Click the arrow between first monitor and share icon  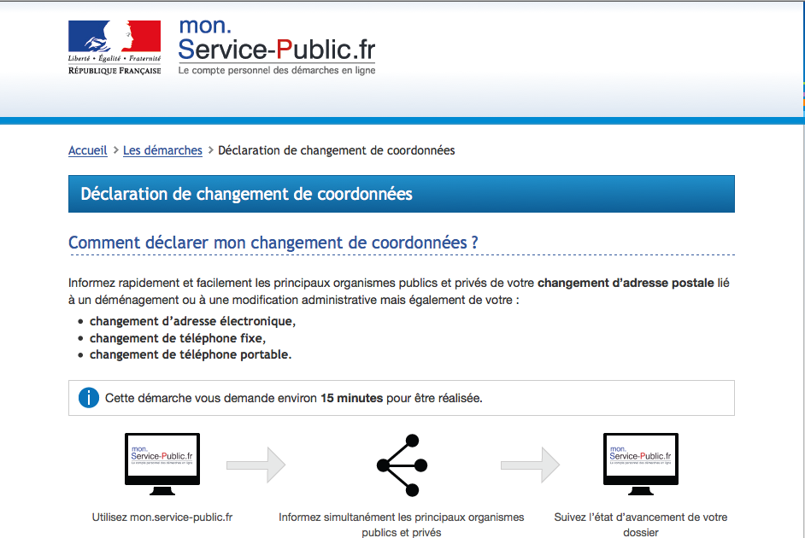[256, 465]
